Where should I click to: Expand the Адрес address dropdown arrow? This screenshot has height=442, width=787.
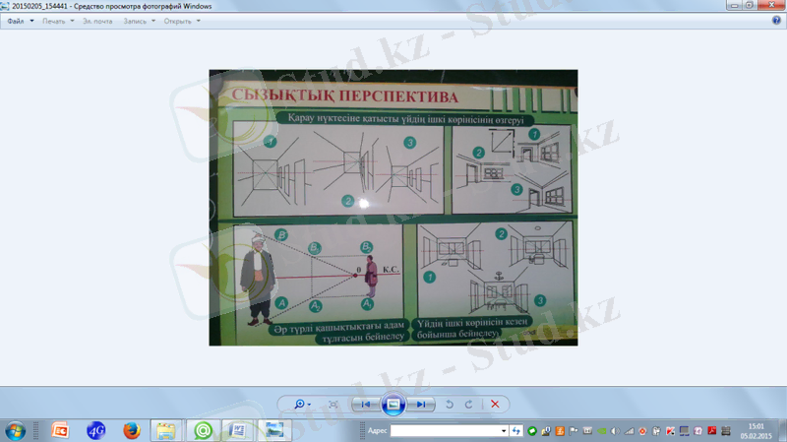[x=504, y=431]
